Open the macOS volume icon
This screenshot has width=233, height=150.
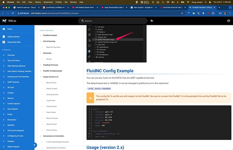point(173,2)
